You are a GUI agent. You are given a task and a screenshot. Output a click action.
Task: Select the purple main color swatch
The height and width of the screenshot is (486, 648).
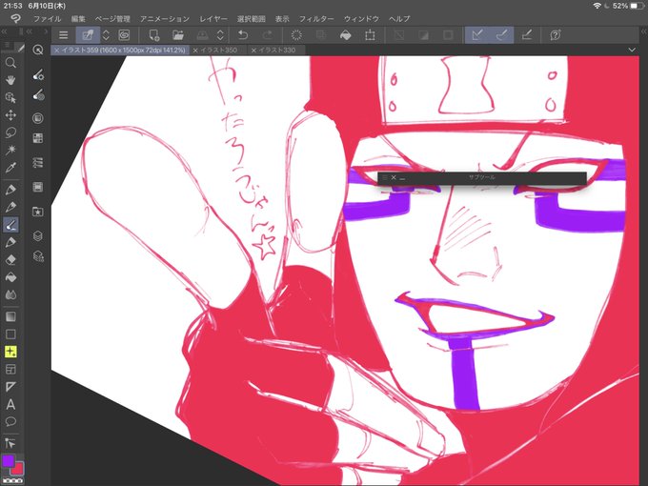coord(8,461)
